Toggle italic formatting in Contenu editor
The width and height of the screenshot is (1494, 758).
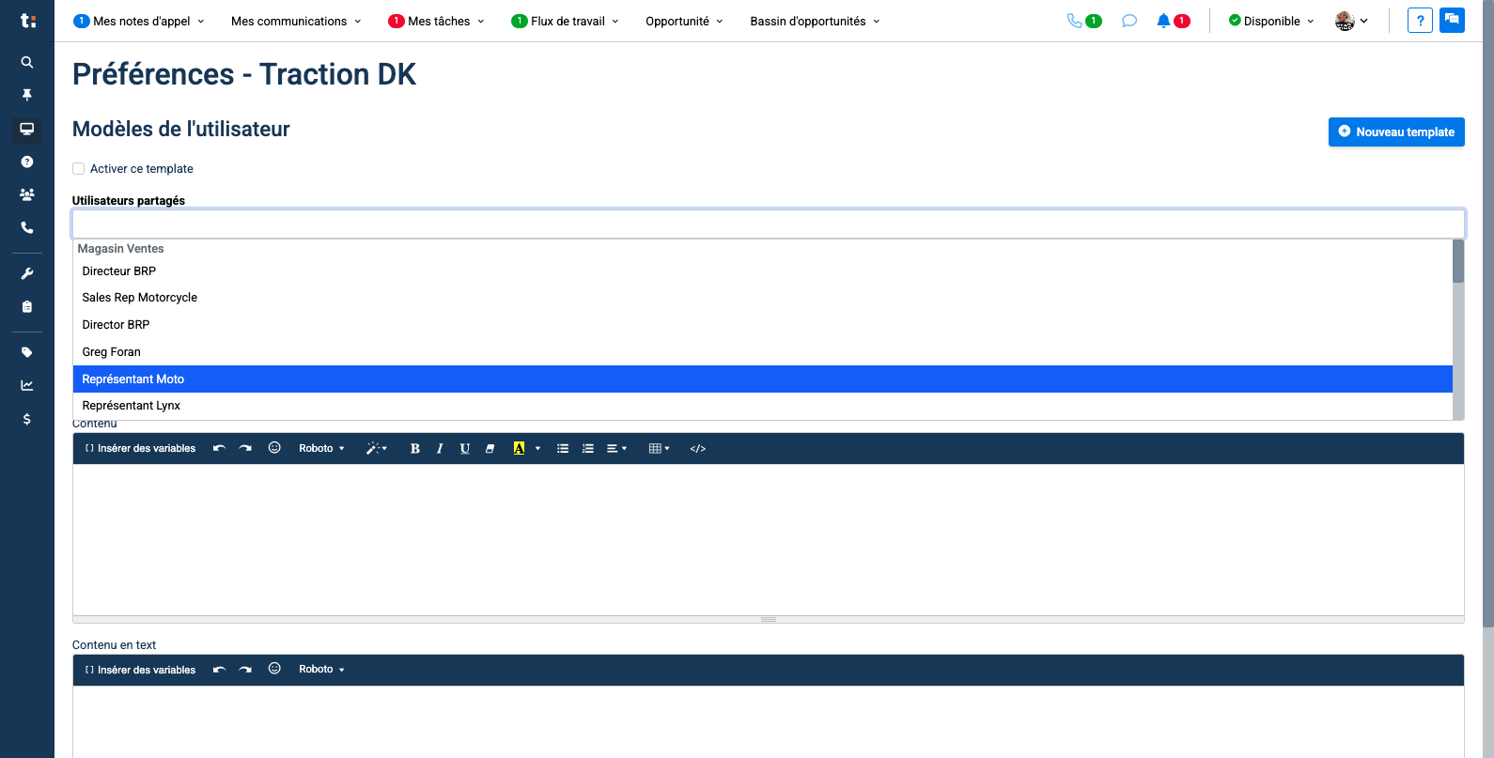pyautogui.click(x=440, y=449)
